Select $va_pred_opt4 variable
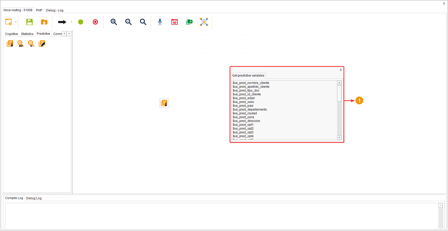448x231 pixels. pos(243,136)
